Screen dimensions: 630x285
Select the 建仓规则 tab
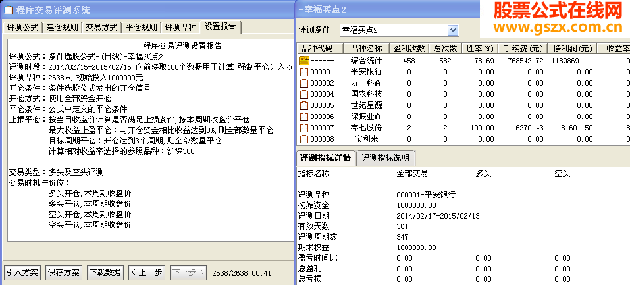(x=62, y=28)
